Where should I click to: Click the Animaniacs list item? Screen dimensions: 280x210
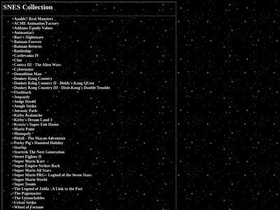24,33
